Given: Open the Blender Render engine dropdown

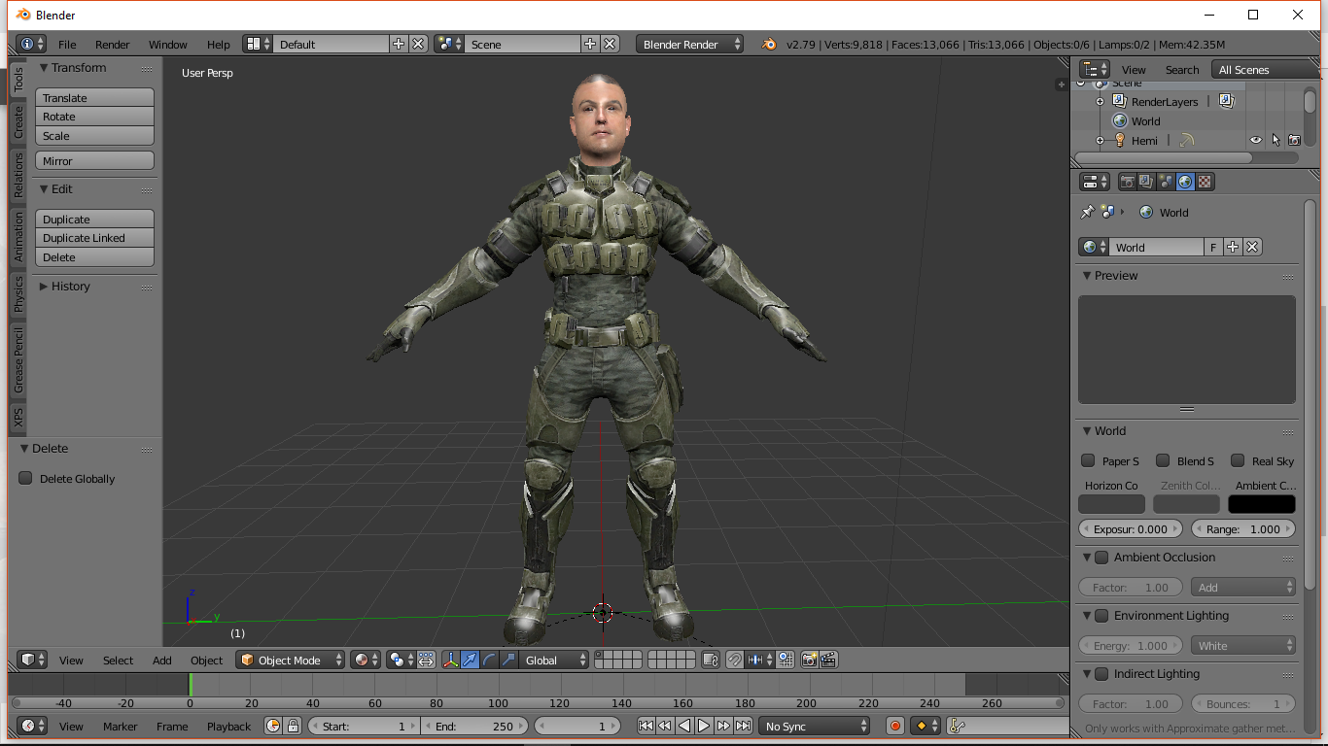Looking at the screenshot, I should tap(689, 44).
